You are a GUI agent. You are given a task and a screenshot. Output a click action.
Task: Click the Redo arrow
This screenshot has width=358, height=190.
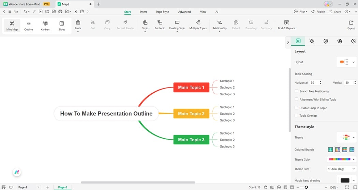[x=34, y=11]
